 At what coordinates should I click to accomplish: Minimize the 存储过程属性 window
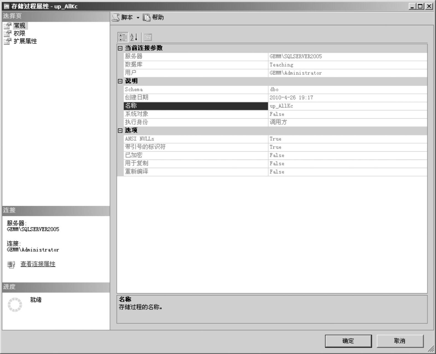pos(412,6)
